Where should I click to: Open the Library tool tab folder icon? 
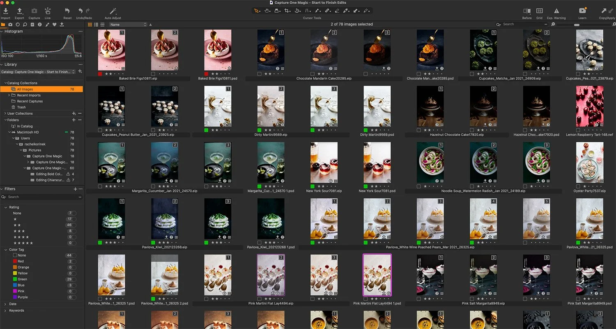pyautogui.click(x=3, y=25)
